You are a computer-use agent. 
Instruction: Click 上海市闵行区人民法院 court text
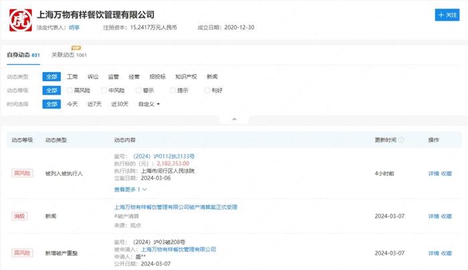[168, 171]
